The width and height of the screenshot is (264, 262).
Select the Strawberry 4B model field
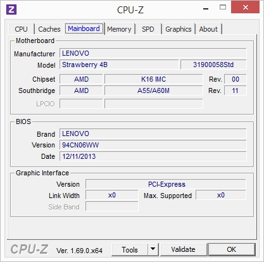click(x=119, y=65)
